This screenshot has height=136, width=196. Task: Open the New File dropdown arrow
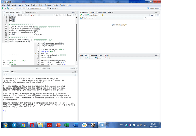(5, 8)
